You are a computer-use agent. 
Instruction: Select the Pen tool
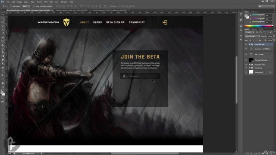point(3,68)
